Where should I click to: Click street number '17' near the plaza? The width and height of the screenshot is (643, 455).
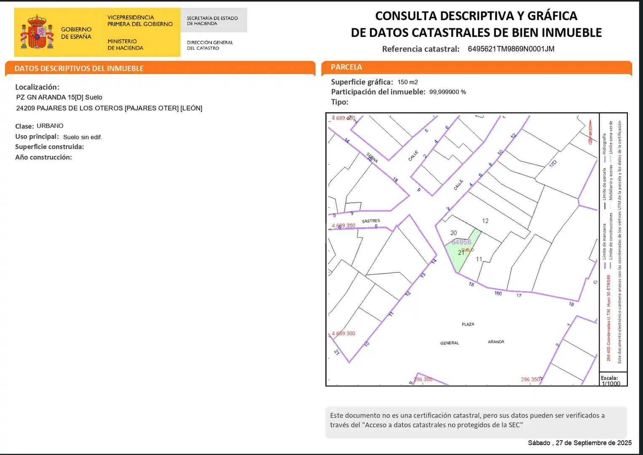pyautogui.click(x=519, y=295)
